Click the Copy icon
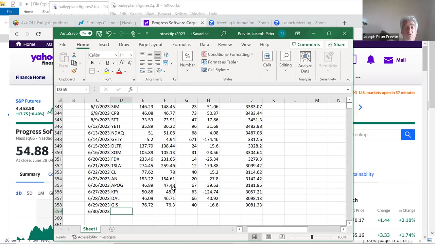 (x=74, y=63)
